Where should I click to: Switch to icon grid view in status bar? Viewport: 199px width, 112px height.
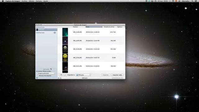(x=61, y=78)
